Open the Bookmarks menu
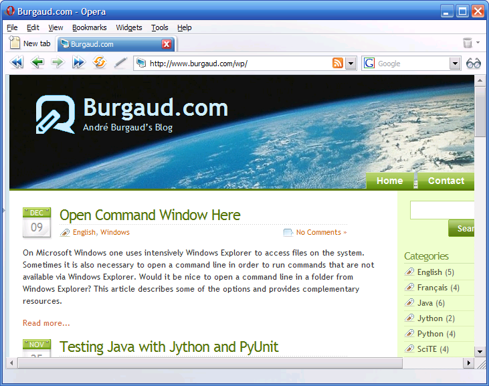 coord(89,27)
